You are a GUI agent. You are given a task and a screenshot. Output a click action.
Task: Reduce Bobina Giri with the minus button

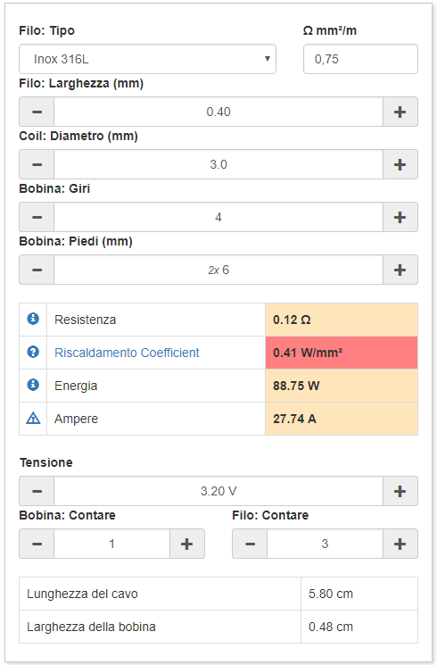click(37, 217)
